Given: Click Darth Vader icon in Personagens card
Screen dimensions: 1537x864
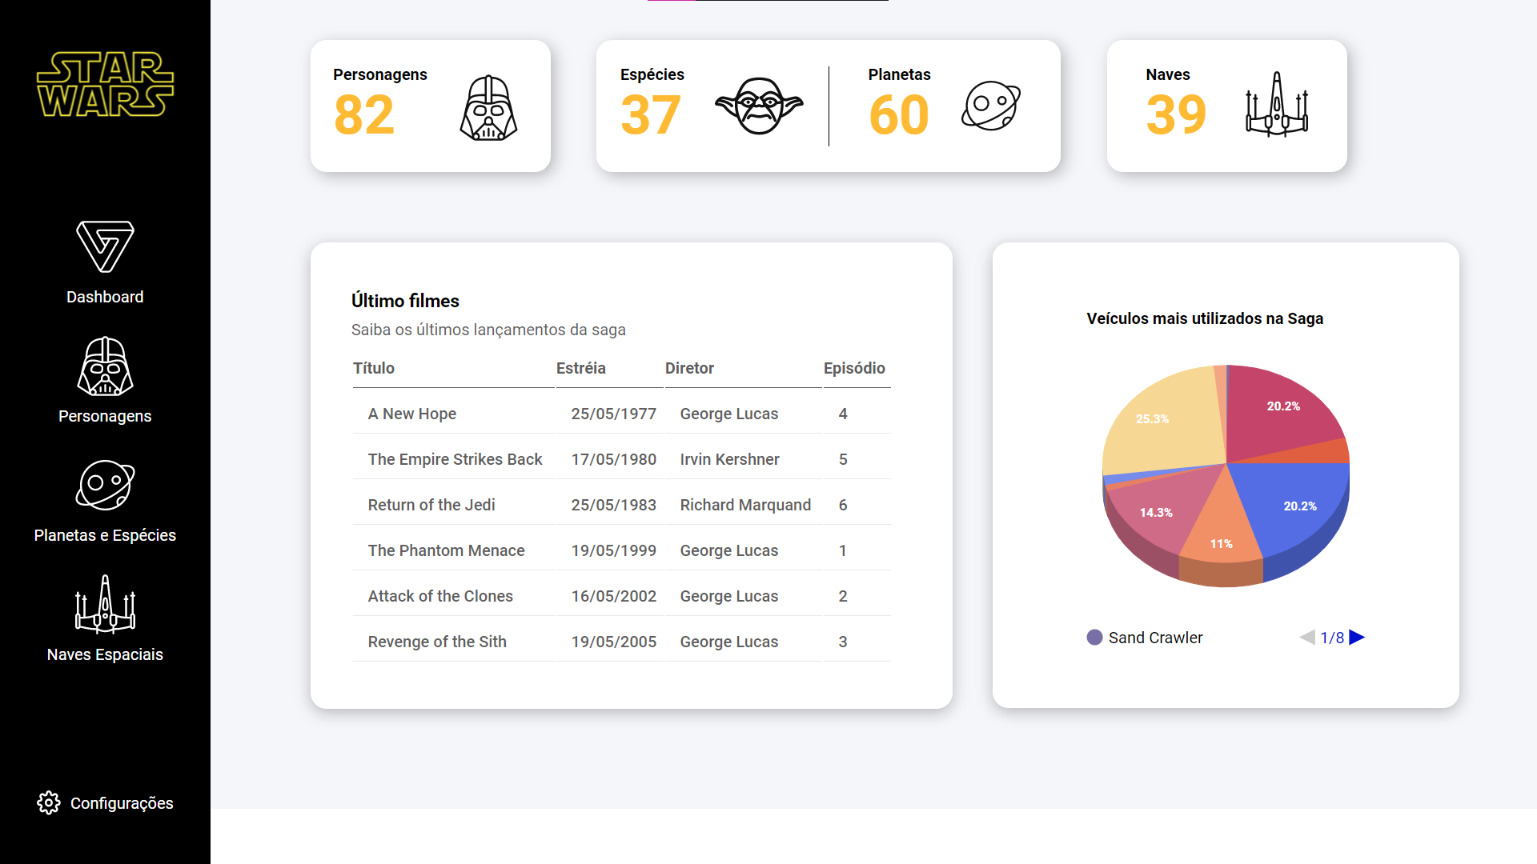Looking at the screenshot, I should click(488, 108).
